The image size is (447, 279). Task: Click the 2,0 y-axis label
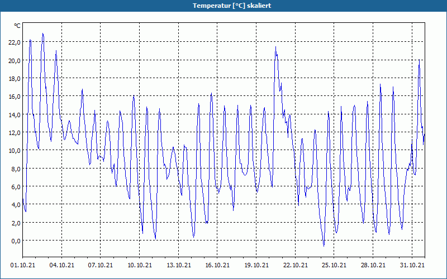click(x=16, y=223)
